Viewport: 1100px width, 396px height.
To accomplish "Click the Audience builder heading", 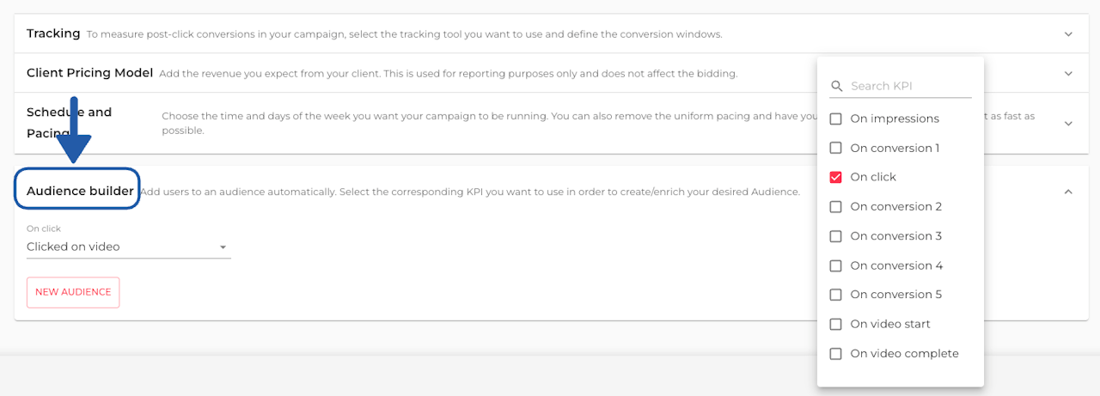I will [x=80, y=191].
